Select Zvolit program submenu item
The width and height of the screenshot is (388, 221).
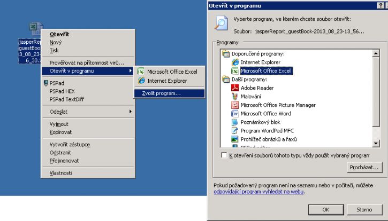coord(170,93)
